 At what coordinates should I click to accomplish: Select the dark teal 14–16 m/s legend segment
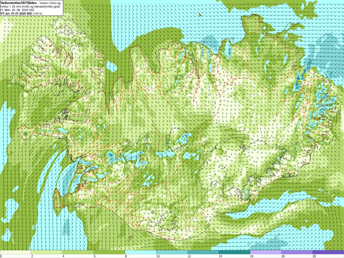click(x=234, y=252)
